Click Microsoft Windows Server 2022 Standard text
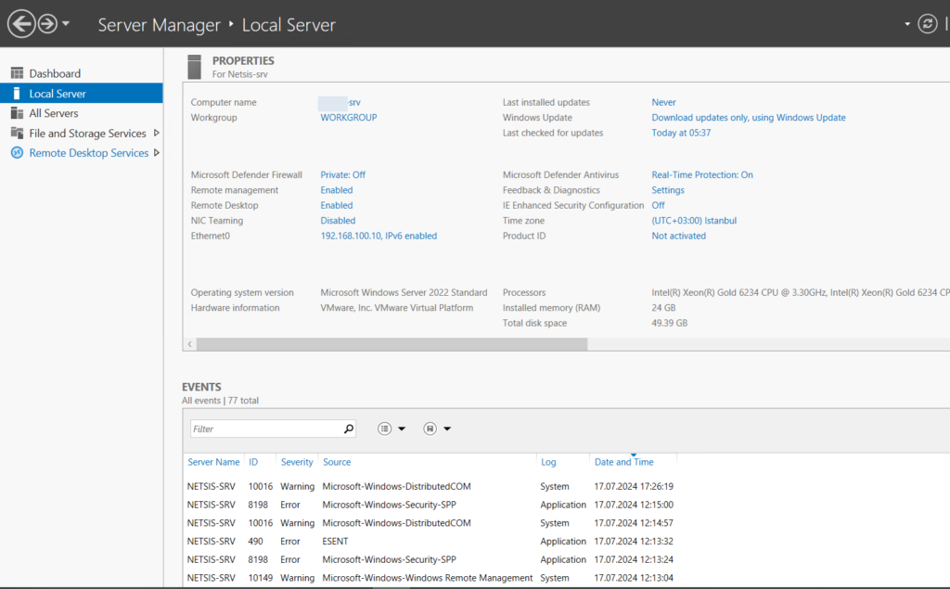The height and width of the screenshot is (589, 950). [x=404, y=292]
